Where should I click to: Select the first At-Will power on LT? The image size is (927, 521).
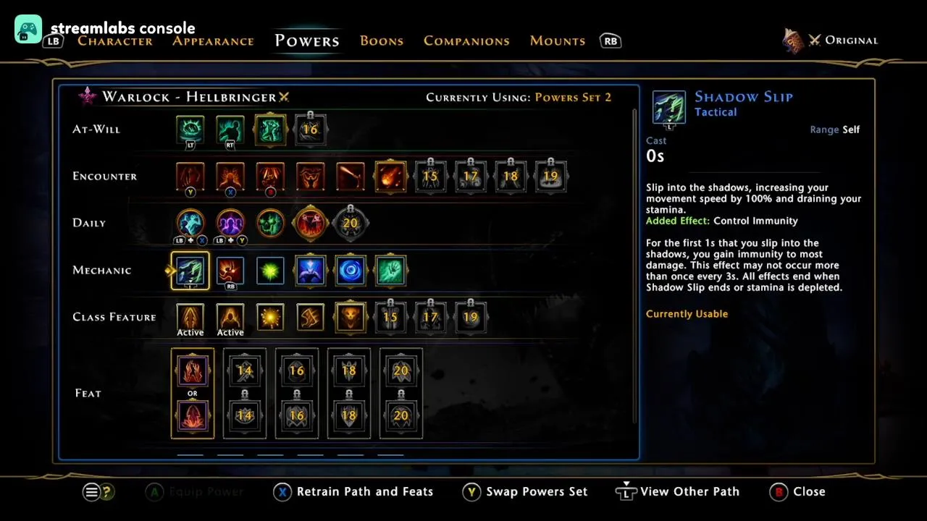click(x=190, y=130)
